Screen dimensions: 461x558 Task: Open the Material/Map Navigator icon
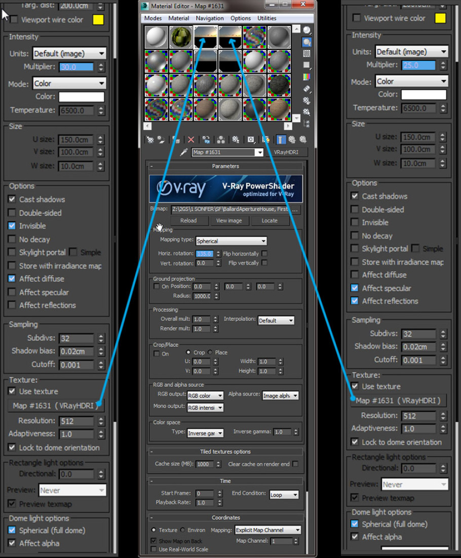(x=306, y=124)
